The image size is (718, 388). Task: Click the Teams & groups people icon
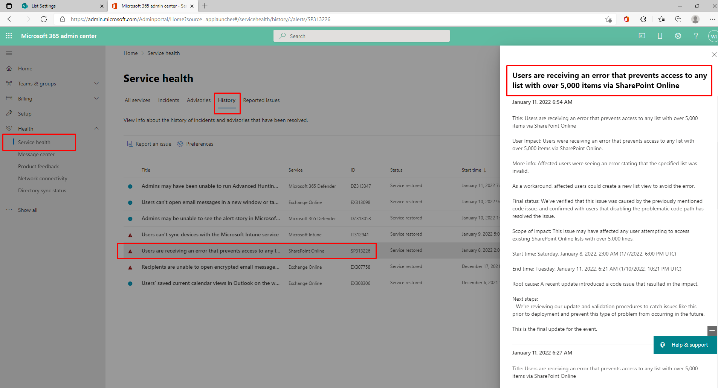point(9,84)
